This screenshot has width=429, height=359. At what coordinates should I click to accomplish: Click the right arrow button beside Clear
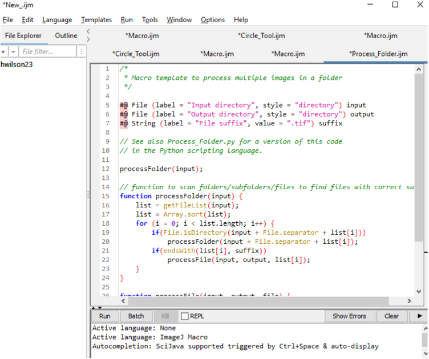(x=419, y=316)
